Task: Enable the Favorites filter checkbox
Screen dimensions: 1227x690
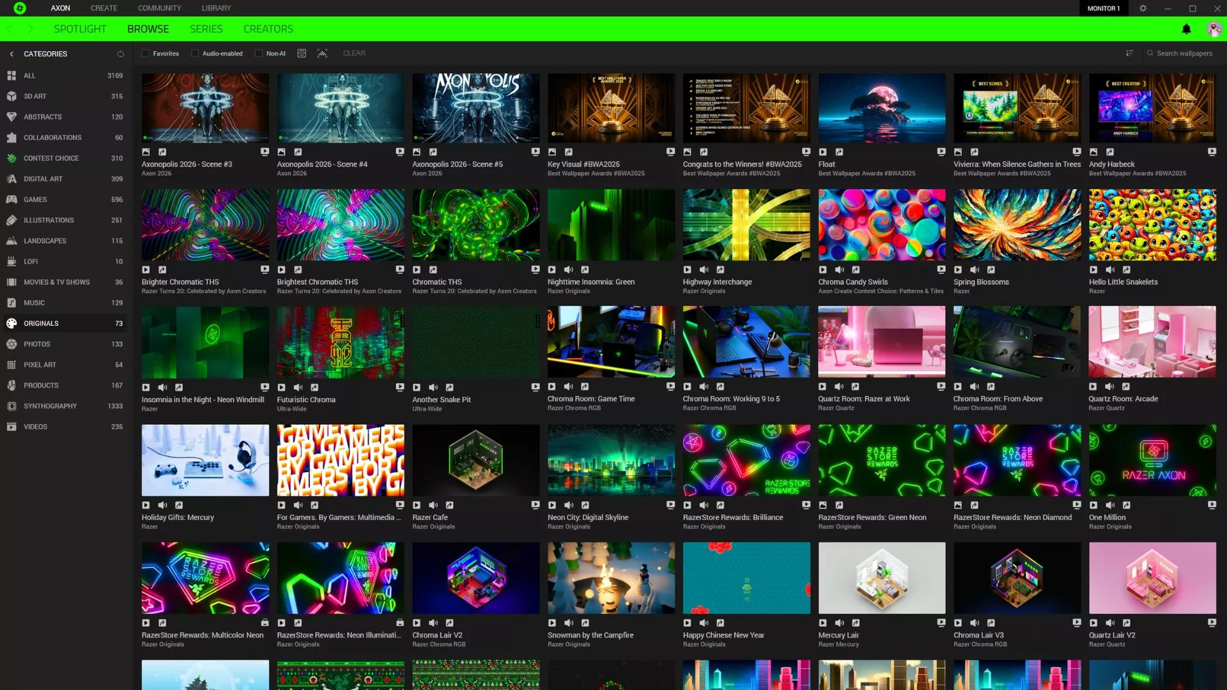Action: tap(146, 54)
